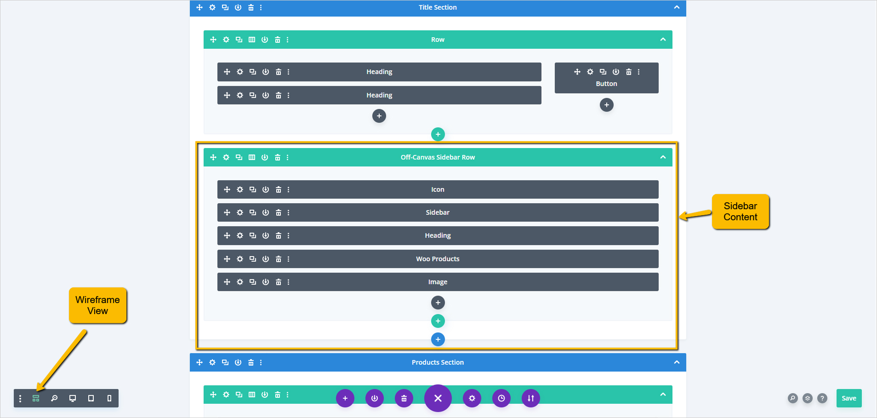Open more options for Button module
This screenshot has width=877, height=418.
coord(638,72)
